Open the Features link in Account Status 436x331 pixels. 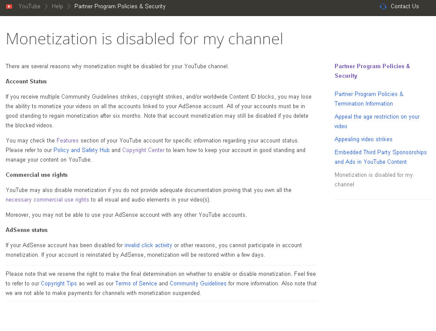click(67, 141)
